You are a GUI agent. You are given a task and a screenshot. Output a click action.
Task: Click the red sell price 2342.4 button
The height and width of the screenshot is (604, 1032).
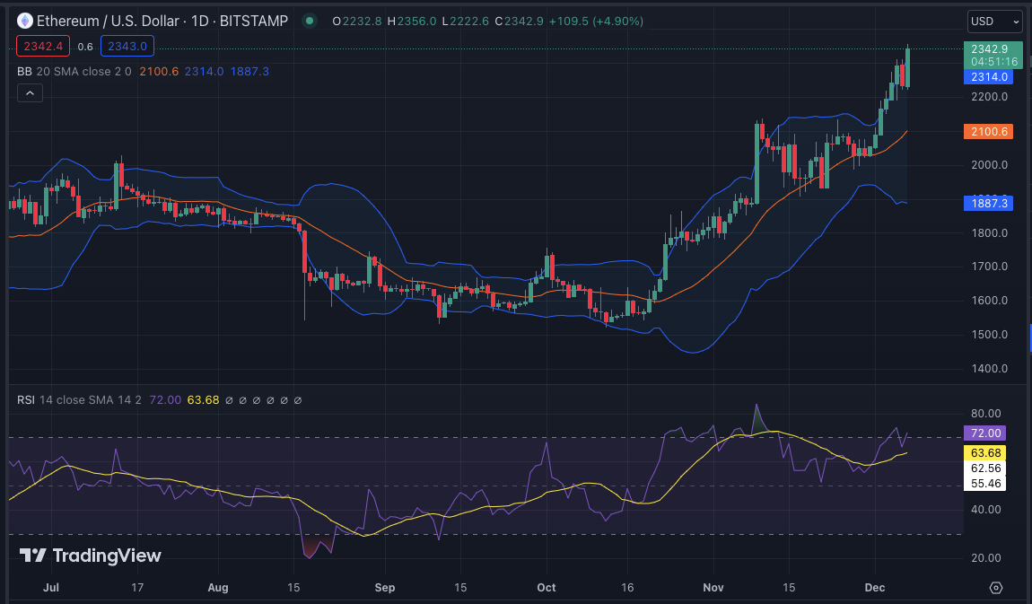tap(43, 47)
